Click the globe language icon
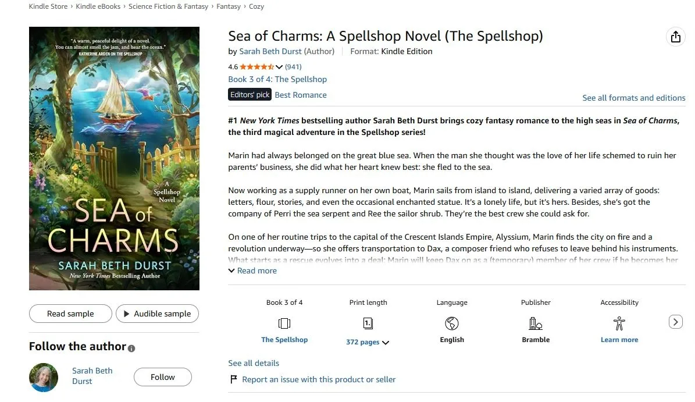This screenshot has width=695, height=402. click(x=452, y=323)
